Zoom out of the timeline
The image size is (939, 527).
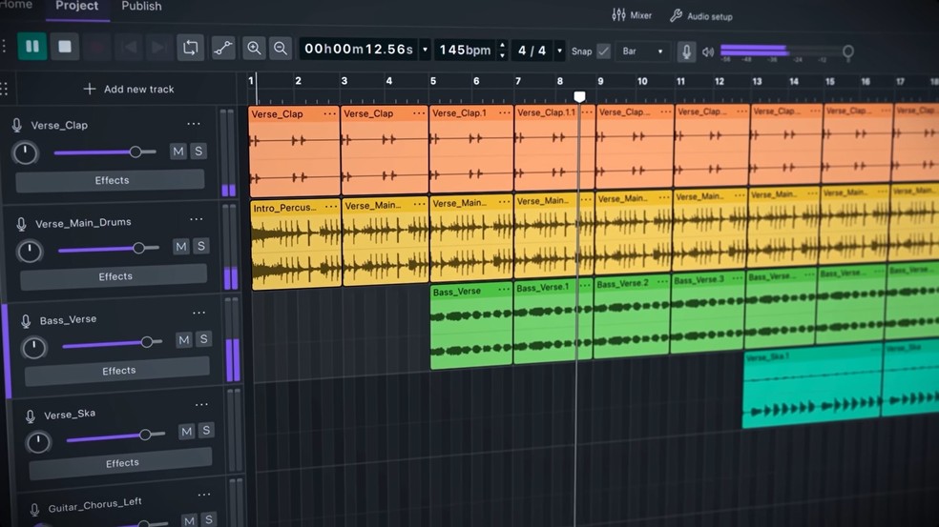[x=280, y=49]
